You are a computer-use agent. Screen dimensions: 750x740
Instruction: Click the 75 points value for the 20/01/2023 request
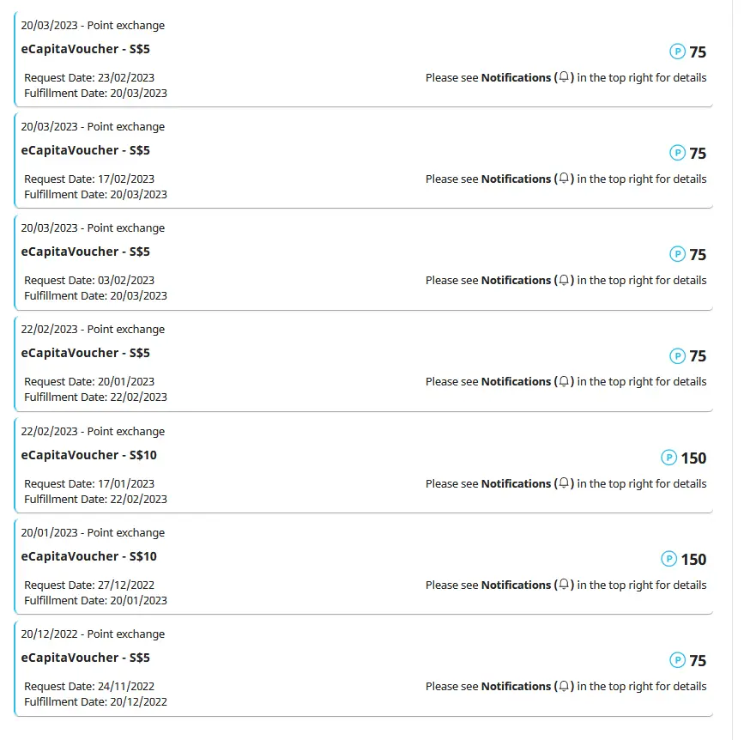[698, 356]
